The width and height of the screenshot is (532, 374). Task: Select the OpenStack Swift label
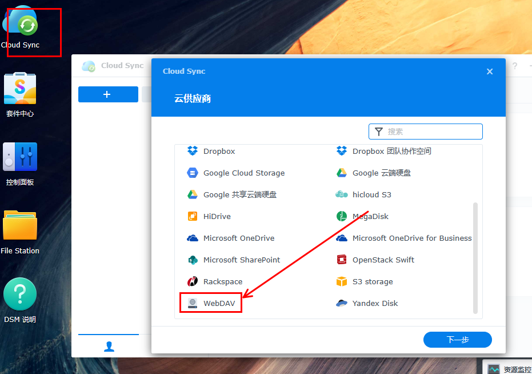pos(383,260)
